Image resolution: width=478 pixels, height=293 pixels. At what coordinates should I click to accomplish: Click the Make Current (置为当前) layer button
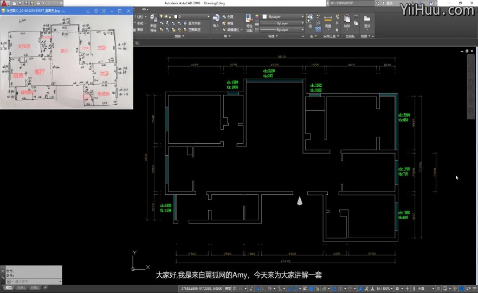click(192, 23)
